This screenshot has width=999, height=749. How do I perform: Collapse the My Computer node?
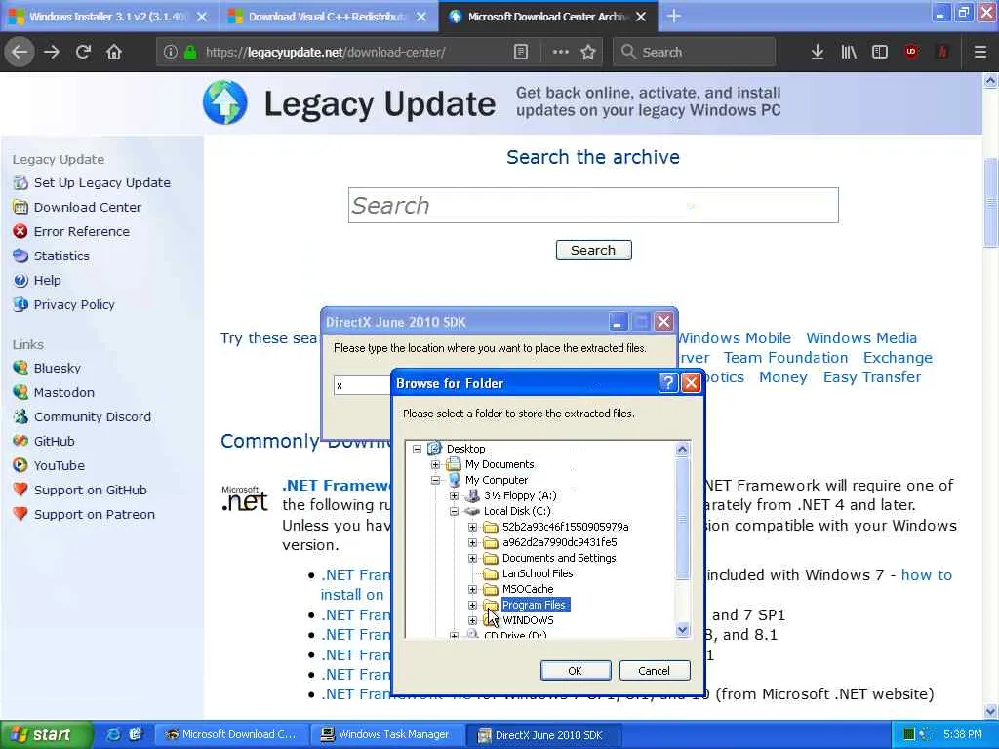tap(435, 480)
